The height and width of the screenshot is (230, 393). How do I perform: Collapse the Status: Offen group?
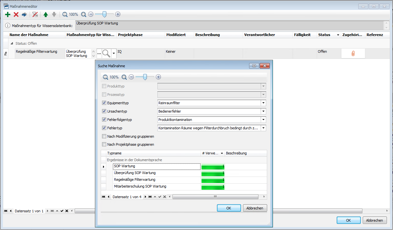(x=12, y=43)
